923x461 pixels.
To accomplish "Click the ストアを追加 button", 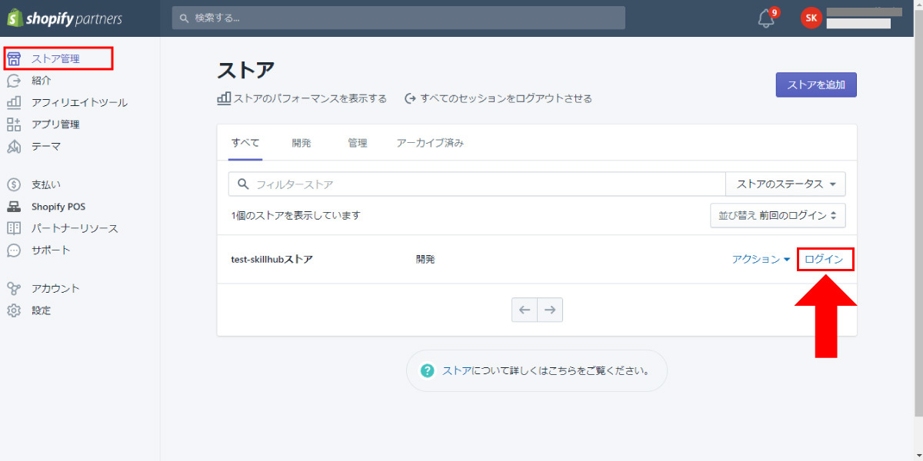I will point(816,85).
